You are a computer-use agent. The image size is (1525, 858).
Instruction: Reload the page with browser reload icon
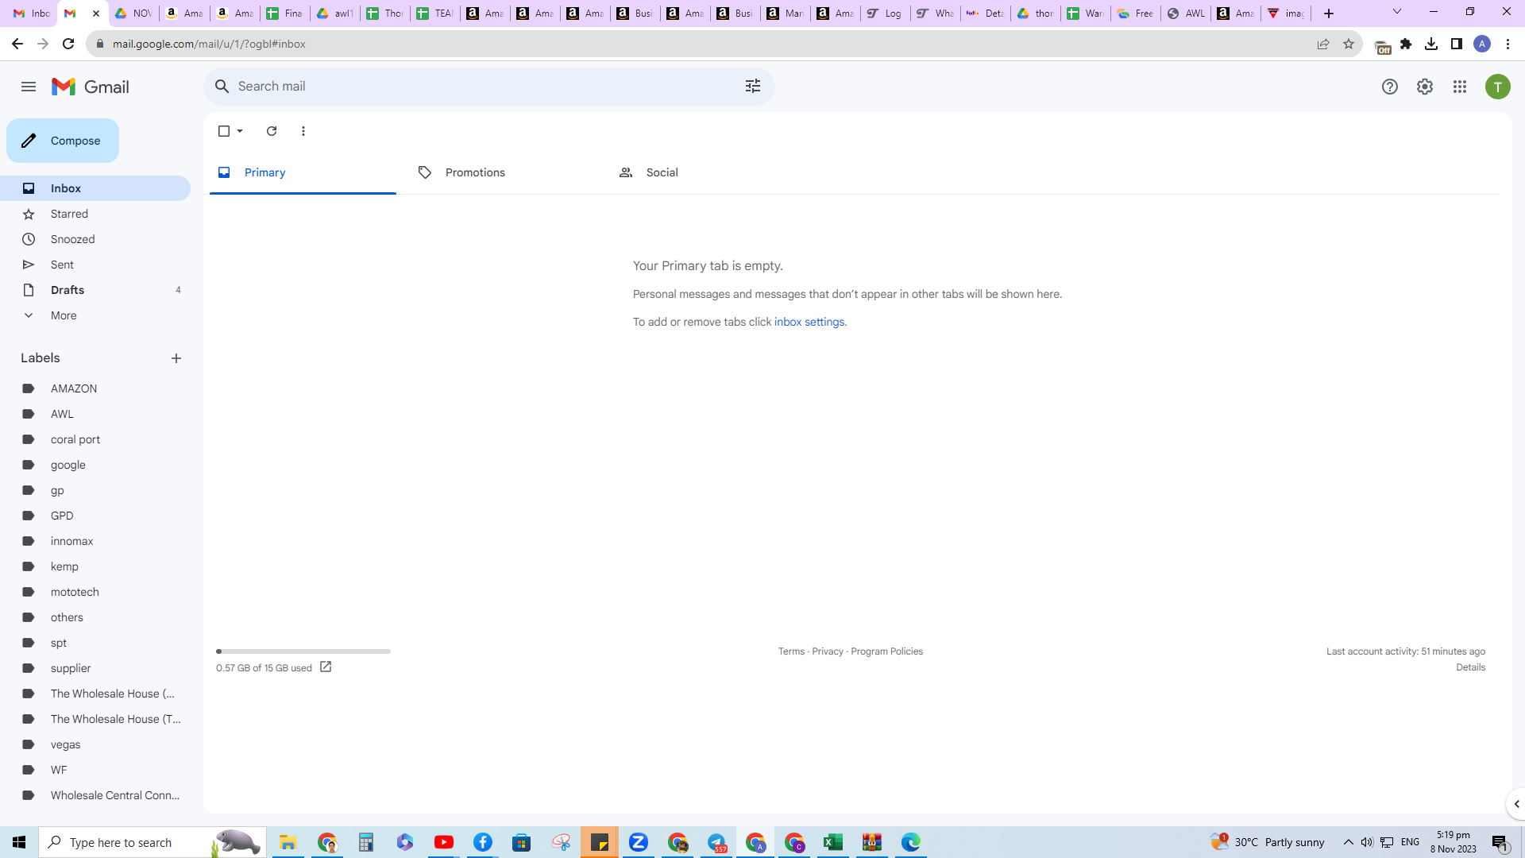(x=68, y=44)
